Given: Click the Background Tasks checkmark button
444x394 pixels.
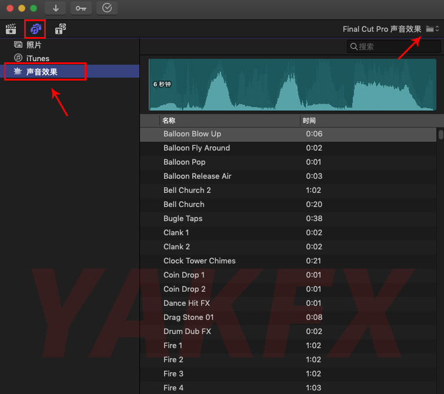Looking at the screenshot, I should click(107, 8).
